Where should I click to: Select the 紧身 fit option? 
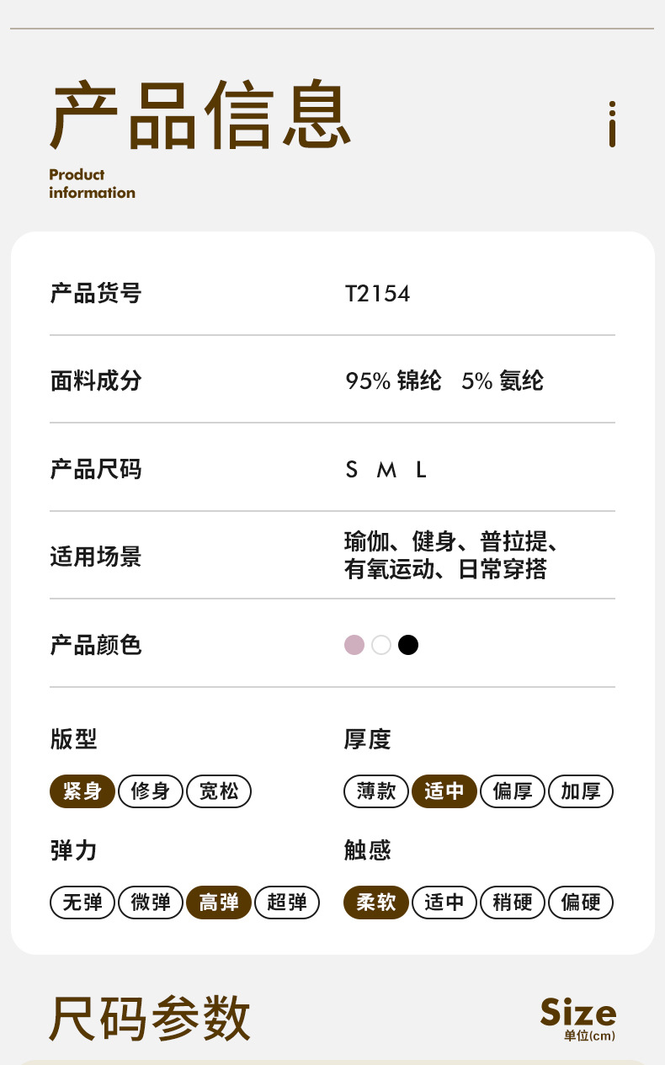[82, 791]
